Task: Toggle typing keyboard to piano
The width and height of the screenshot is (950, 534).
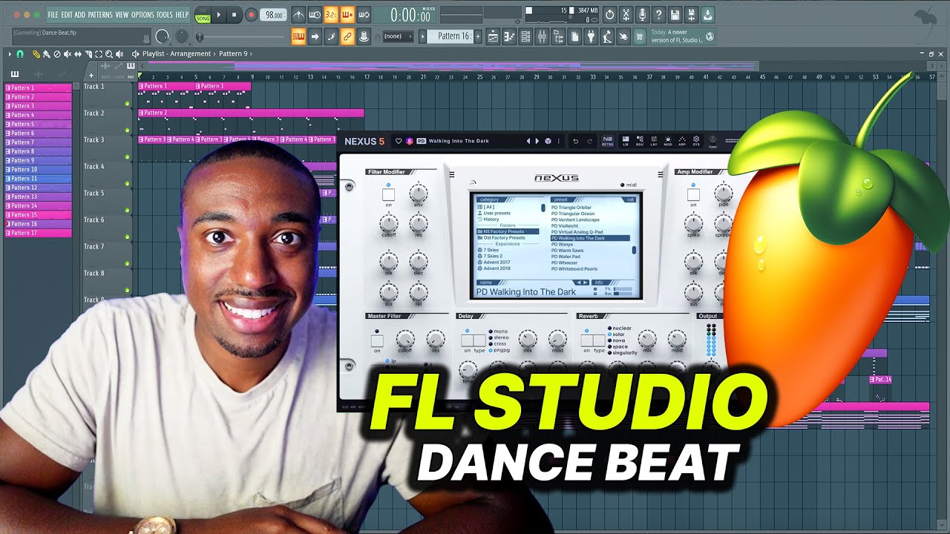Action: click(298, 36)
